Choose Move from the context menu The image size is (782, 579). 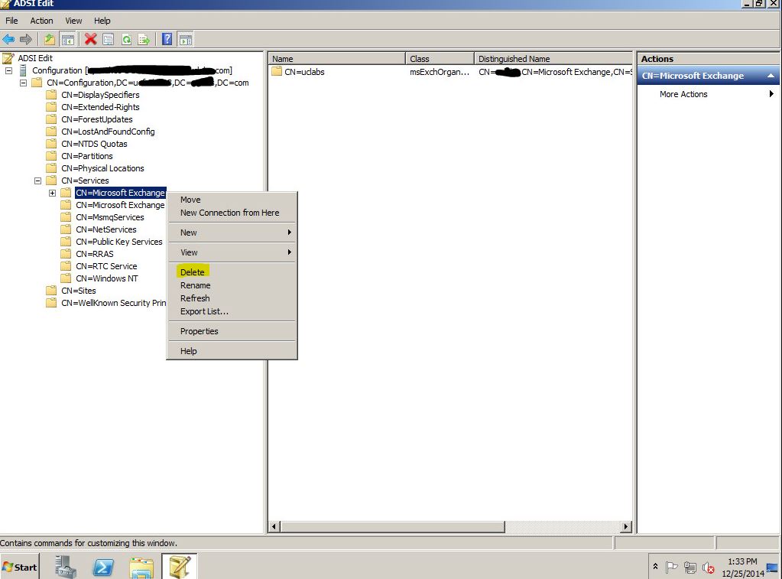(x=232, y=200)
